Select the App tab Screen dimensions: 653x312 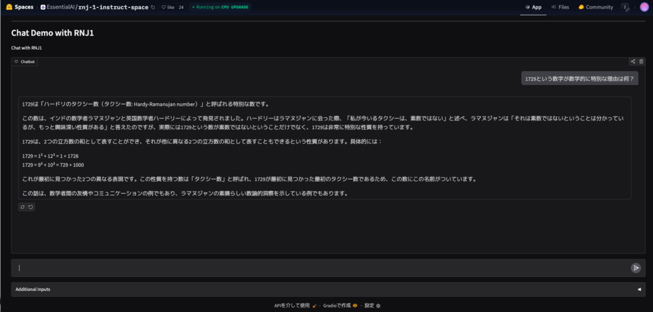[x=533, y=7]
